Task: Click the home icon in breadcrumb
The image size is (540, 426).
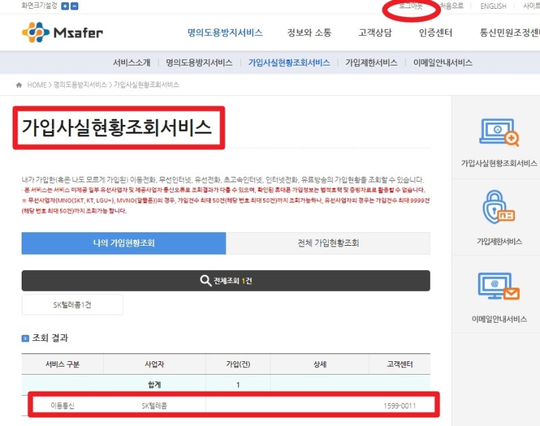Action: pos(19,84)
